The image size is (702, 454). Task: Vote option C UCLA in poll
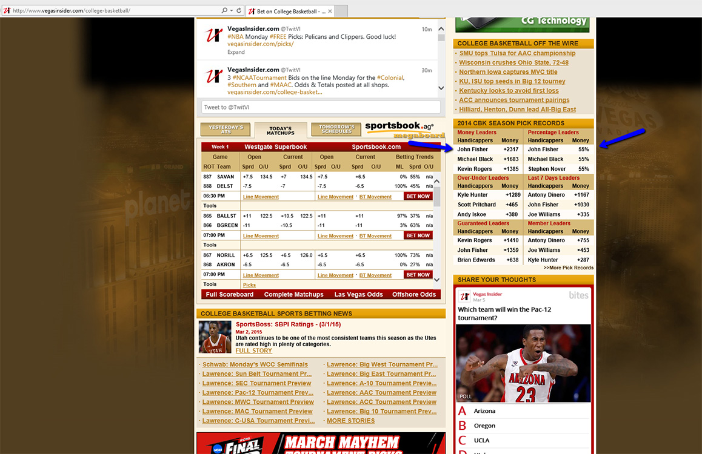[x=523, y=441]
